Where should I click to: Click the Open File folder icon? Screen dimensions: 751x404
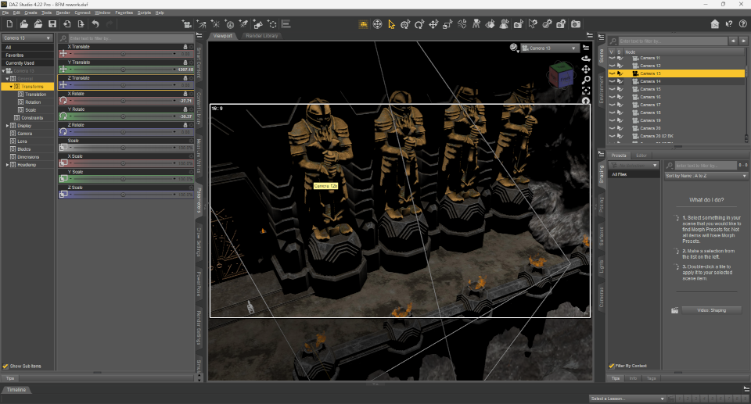[x=24, y=24]
